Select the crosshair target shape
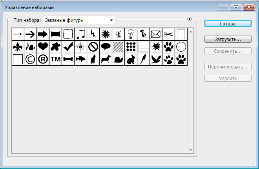 pos(80,47)
